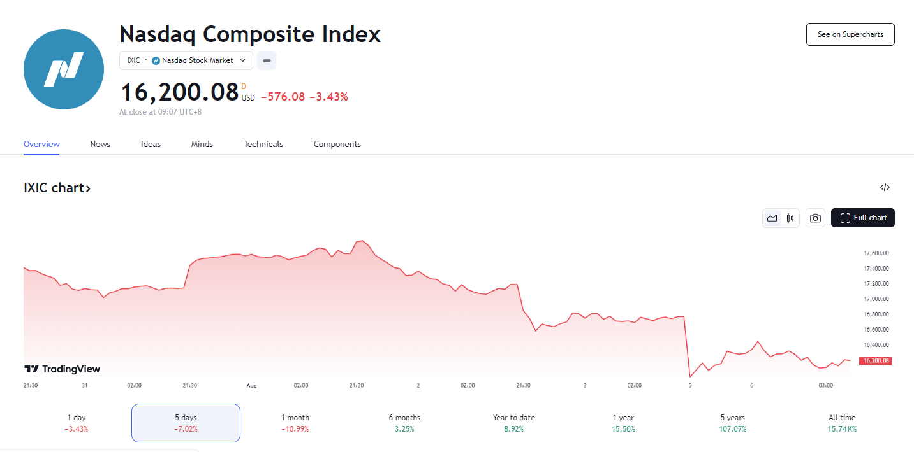Take a chart snapshot with camera icon
Viewport: 914px width, 452px height.
click(815, 218)
